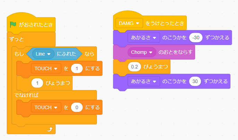Click the 0.2 seconds wait field

(x=134, y=67)
